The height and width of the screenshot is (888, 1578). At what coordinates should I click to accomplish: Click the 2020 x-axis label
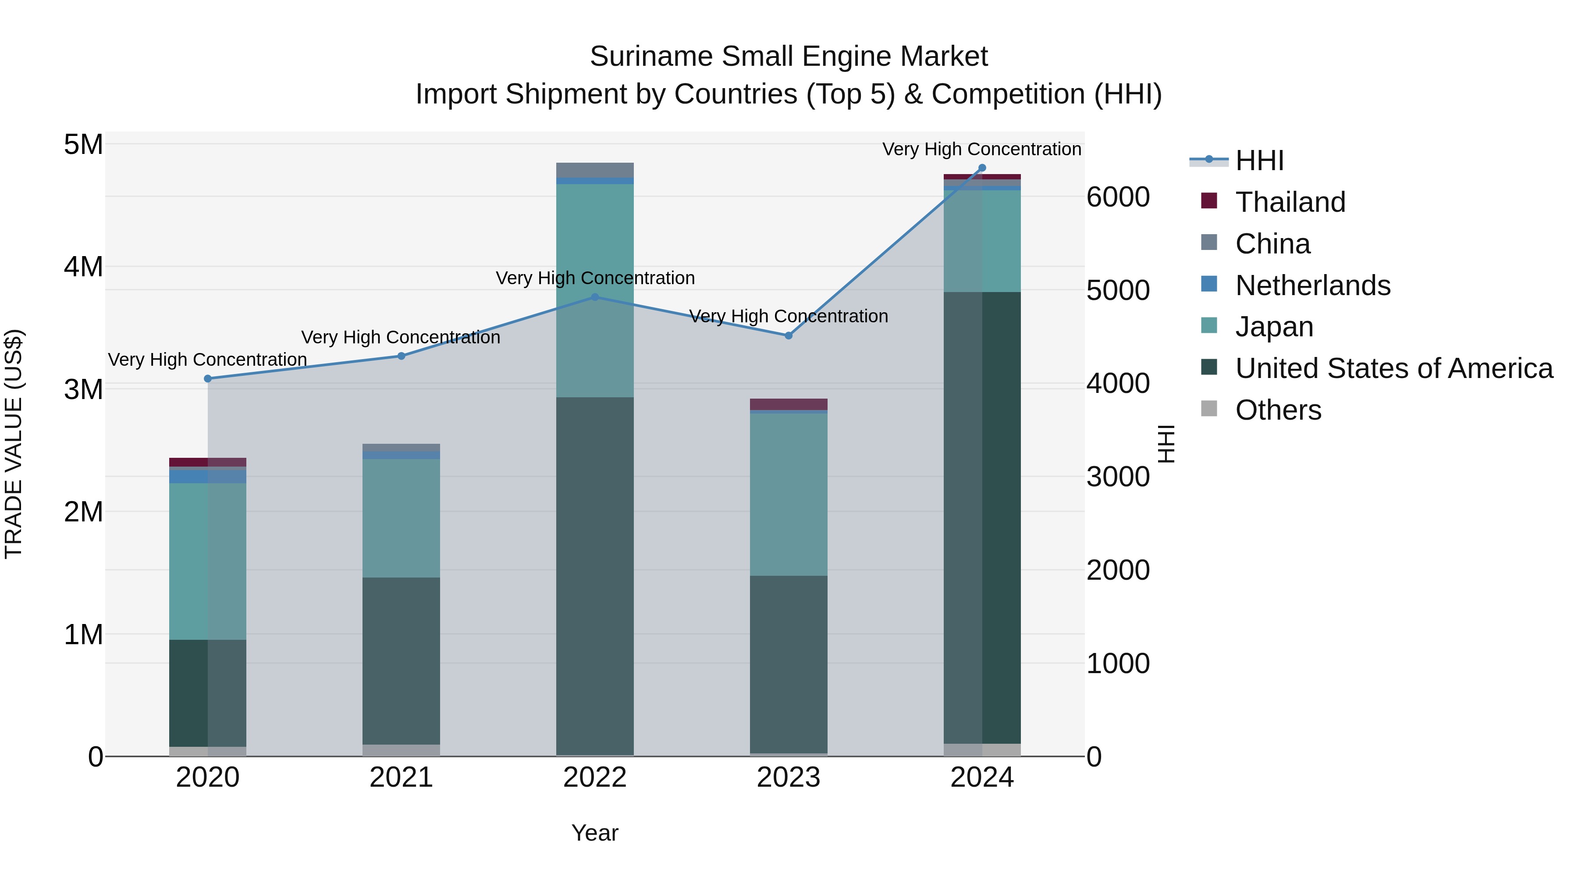(208, 777)
